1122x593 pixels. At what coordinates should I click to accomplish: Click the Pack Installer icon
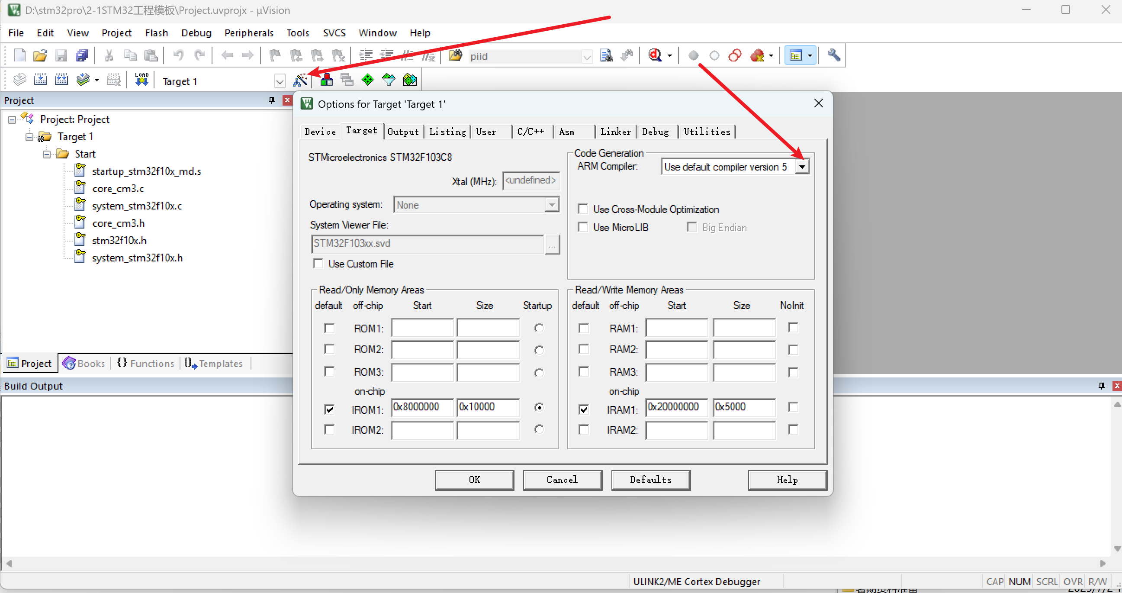pyautogui.click(x=409, y=80)
